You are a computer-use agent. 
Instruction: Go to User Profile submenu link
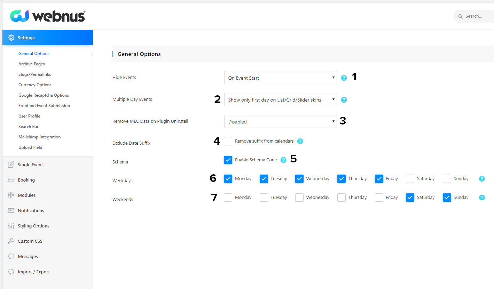[29, 116]
